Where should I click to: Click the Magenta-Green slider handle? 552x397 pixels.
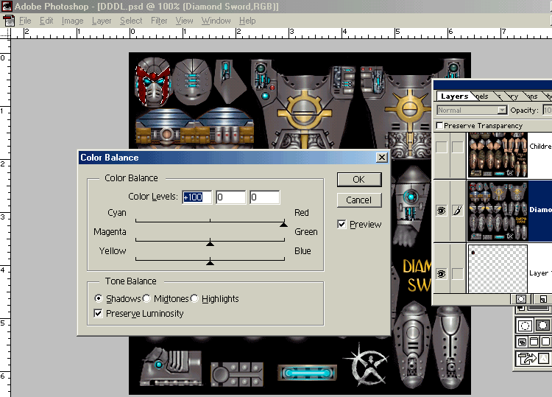pos(210,242)
